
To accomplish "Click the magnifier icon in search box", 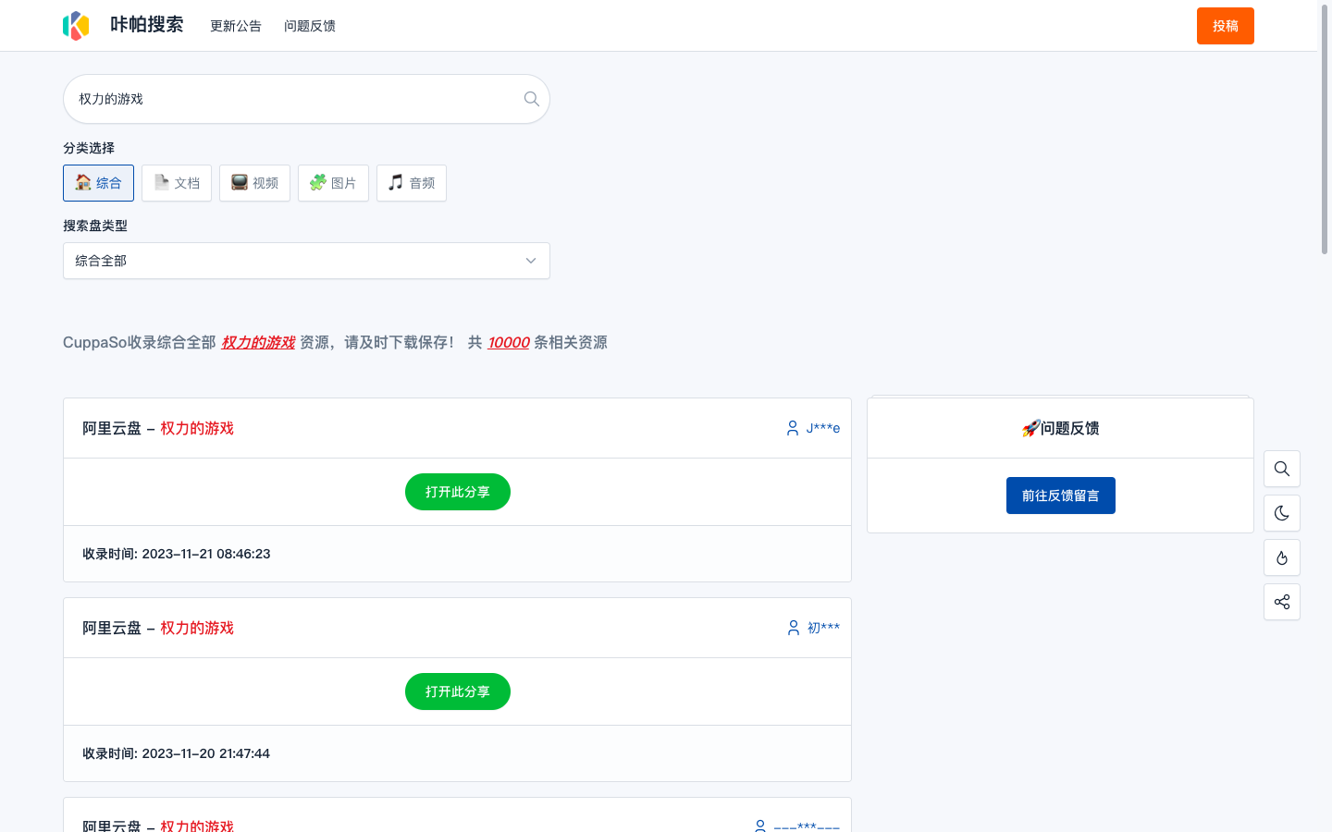I will coord(531,99).
